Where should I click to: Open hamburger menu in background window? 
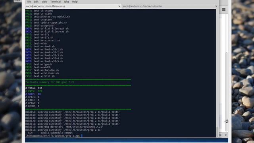[224, 10]
